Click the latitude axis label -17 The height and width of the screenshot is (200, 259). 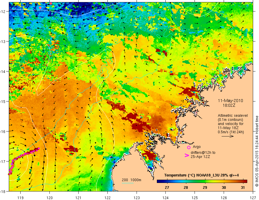[3, 161]
